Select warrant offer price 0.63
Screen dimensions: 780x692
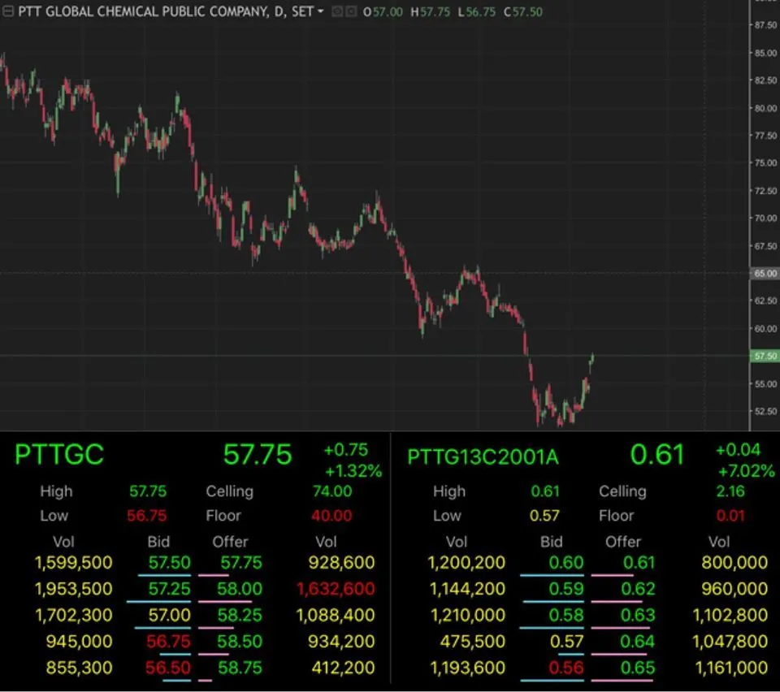tap(639, 616)
